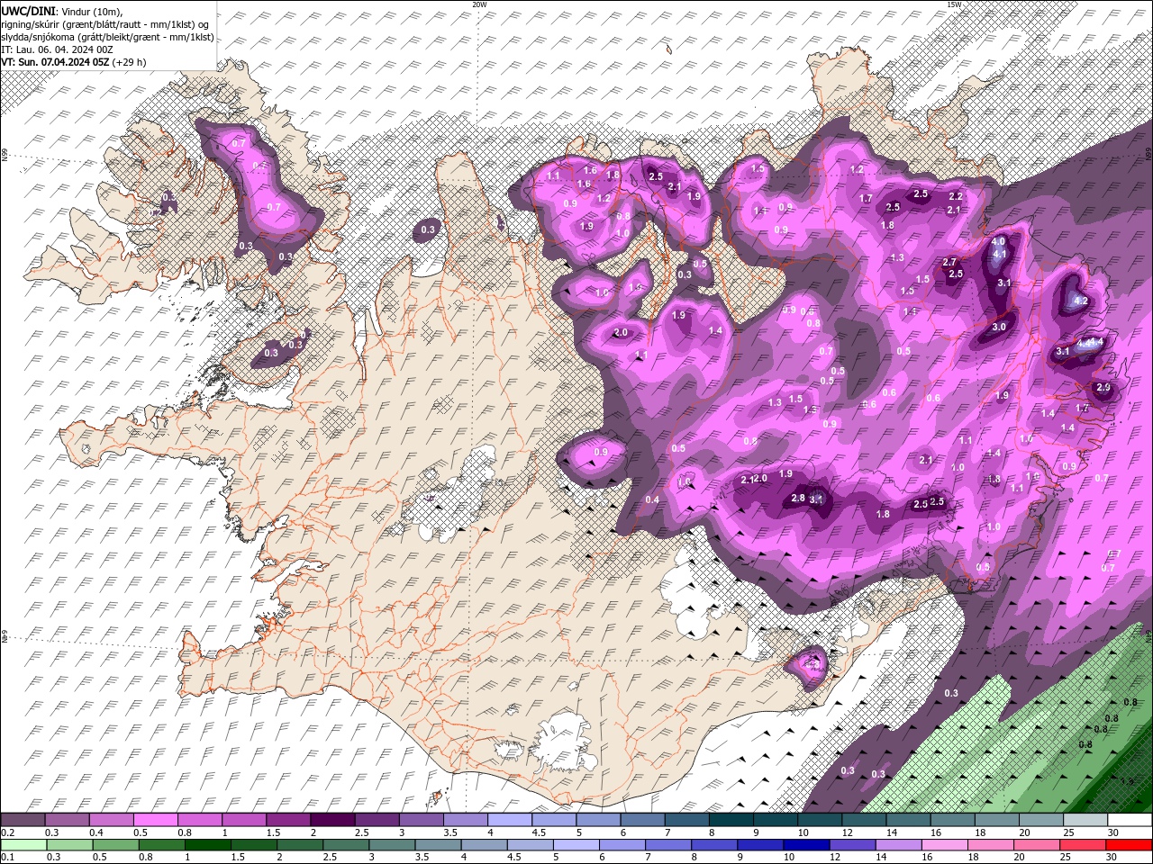Click the 2.7 snowfall value on the map
This screenshot has width=1153, height=864.
pyautogui.click(x=949, y=263)
